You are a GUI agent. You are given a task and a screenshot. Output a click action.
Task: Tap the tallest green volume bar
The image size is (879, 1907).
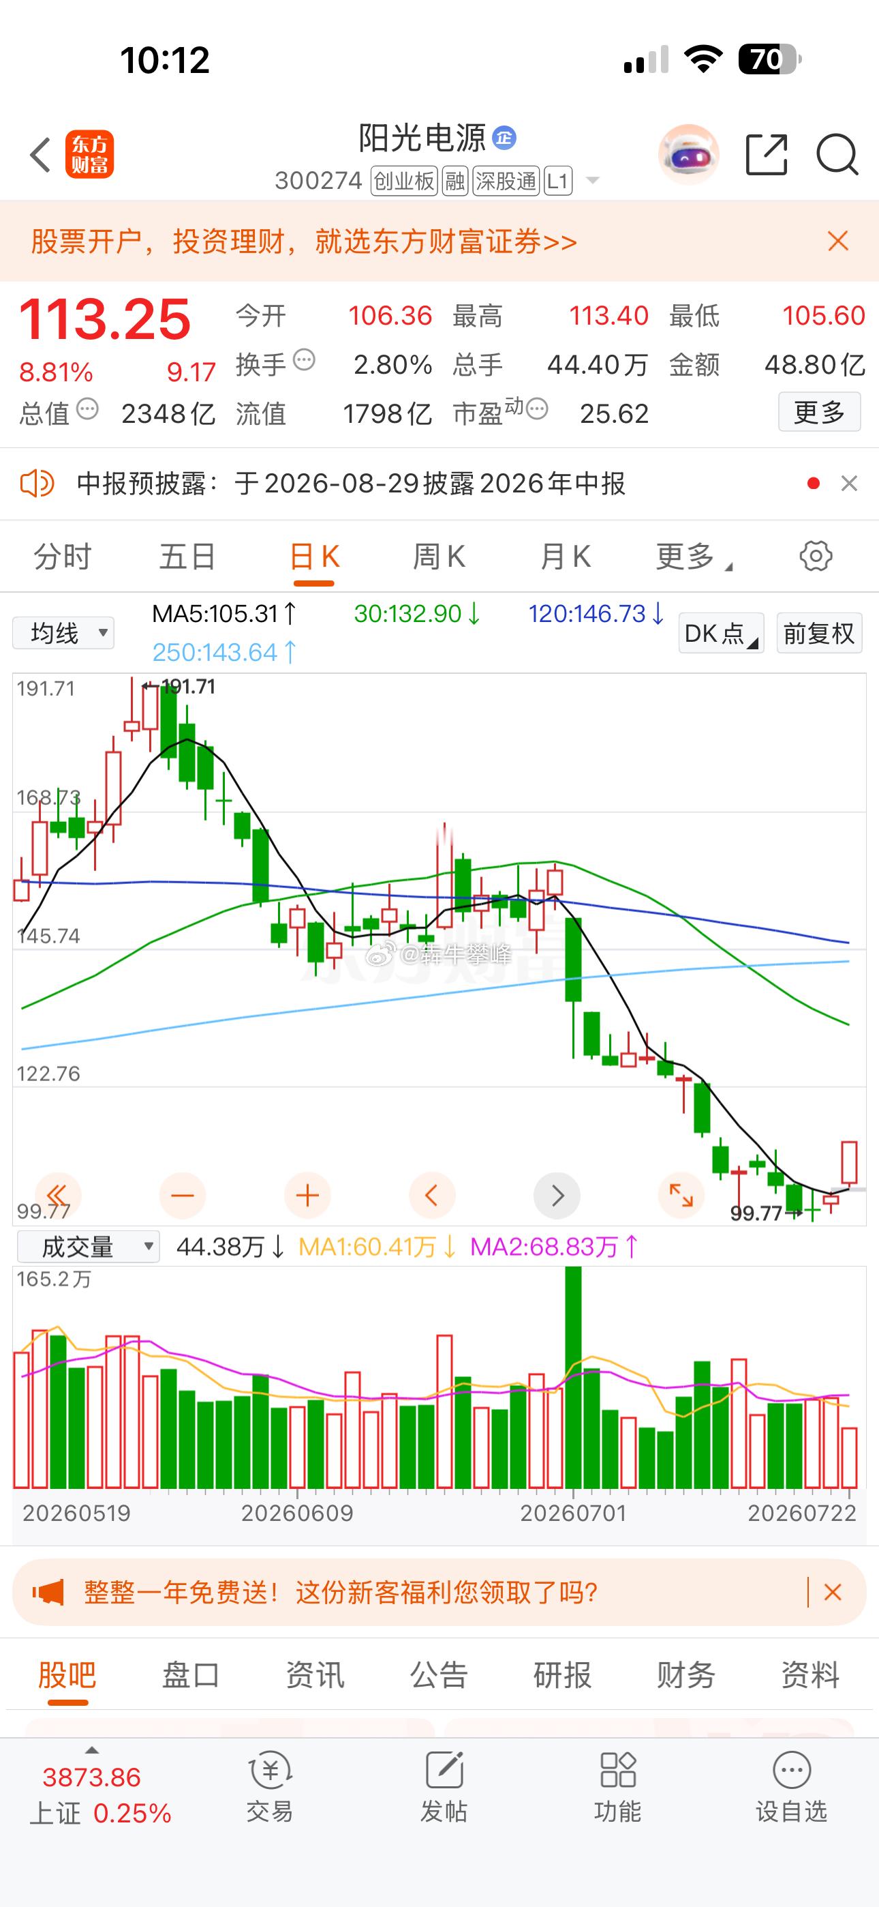point(572,1377)
